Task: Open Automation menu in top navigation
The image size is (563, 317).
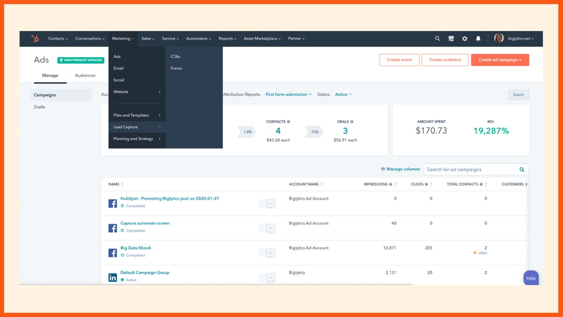Action: 199,39
